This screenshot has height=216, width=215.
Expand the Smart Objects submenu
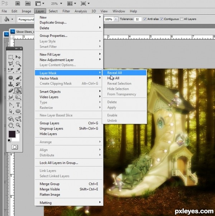pyautogui.click(x=69, y=92)
